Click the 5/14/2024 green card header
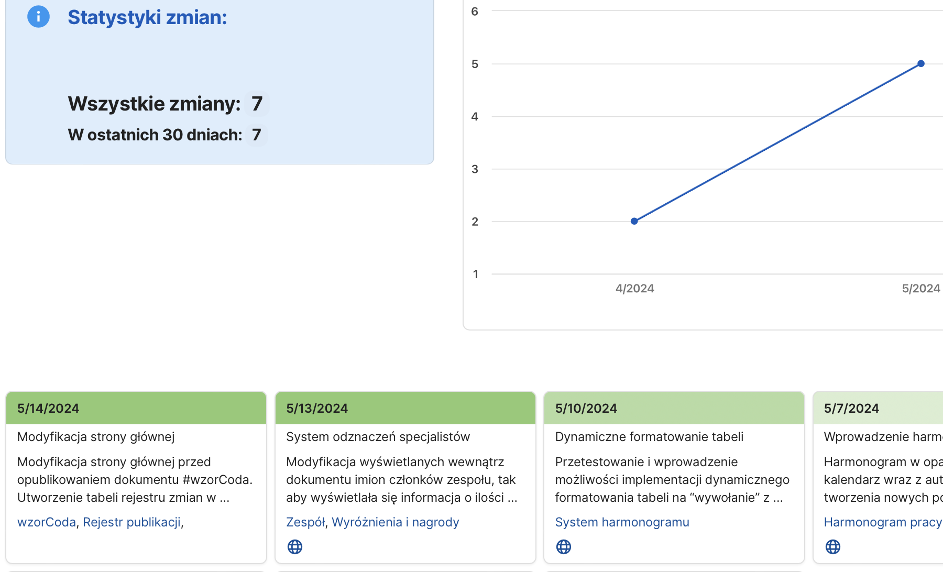Image resolution: width=943 pixels, height=572 pixels. [x=136, y=408]
